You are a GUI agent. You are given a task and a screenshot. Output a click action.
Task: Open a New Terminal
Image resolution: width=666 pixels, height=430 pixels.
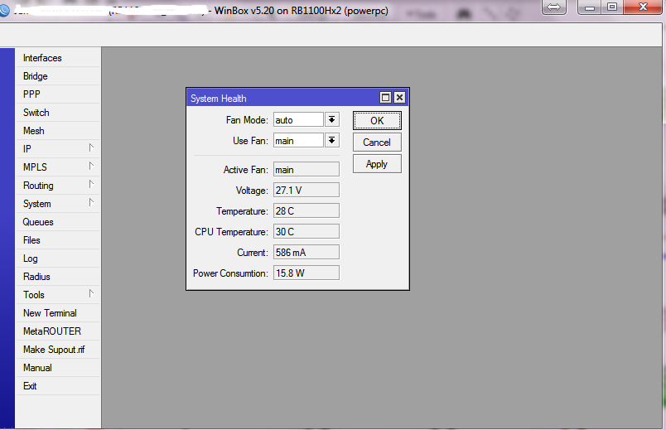pyautogui.click(x=58, y=313)
